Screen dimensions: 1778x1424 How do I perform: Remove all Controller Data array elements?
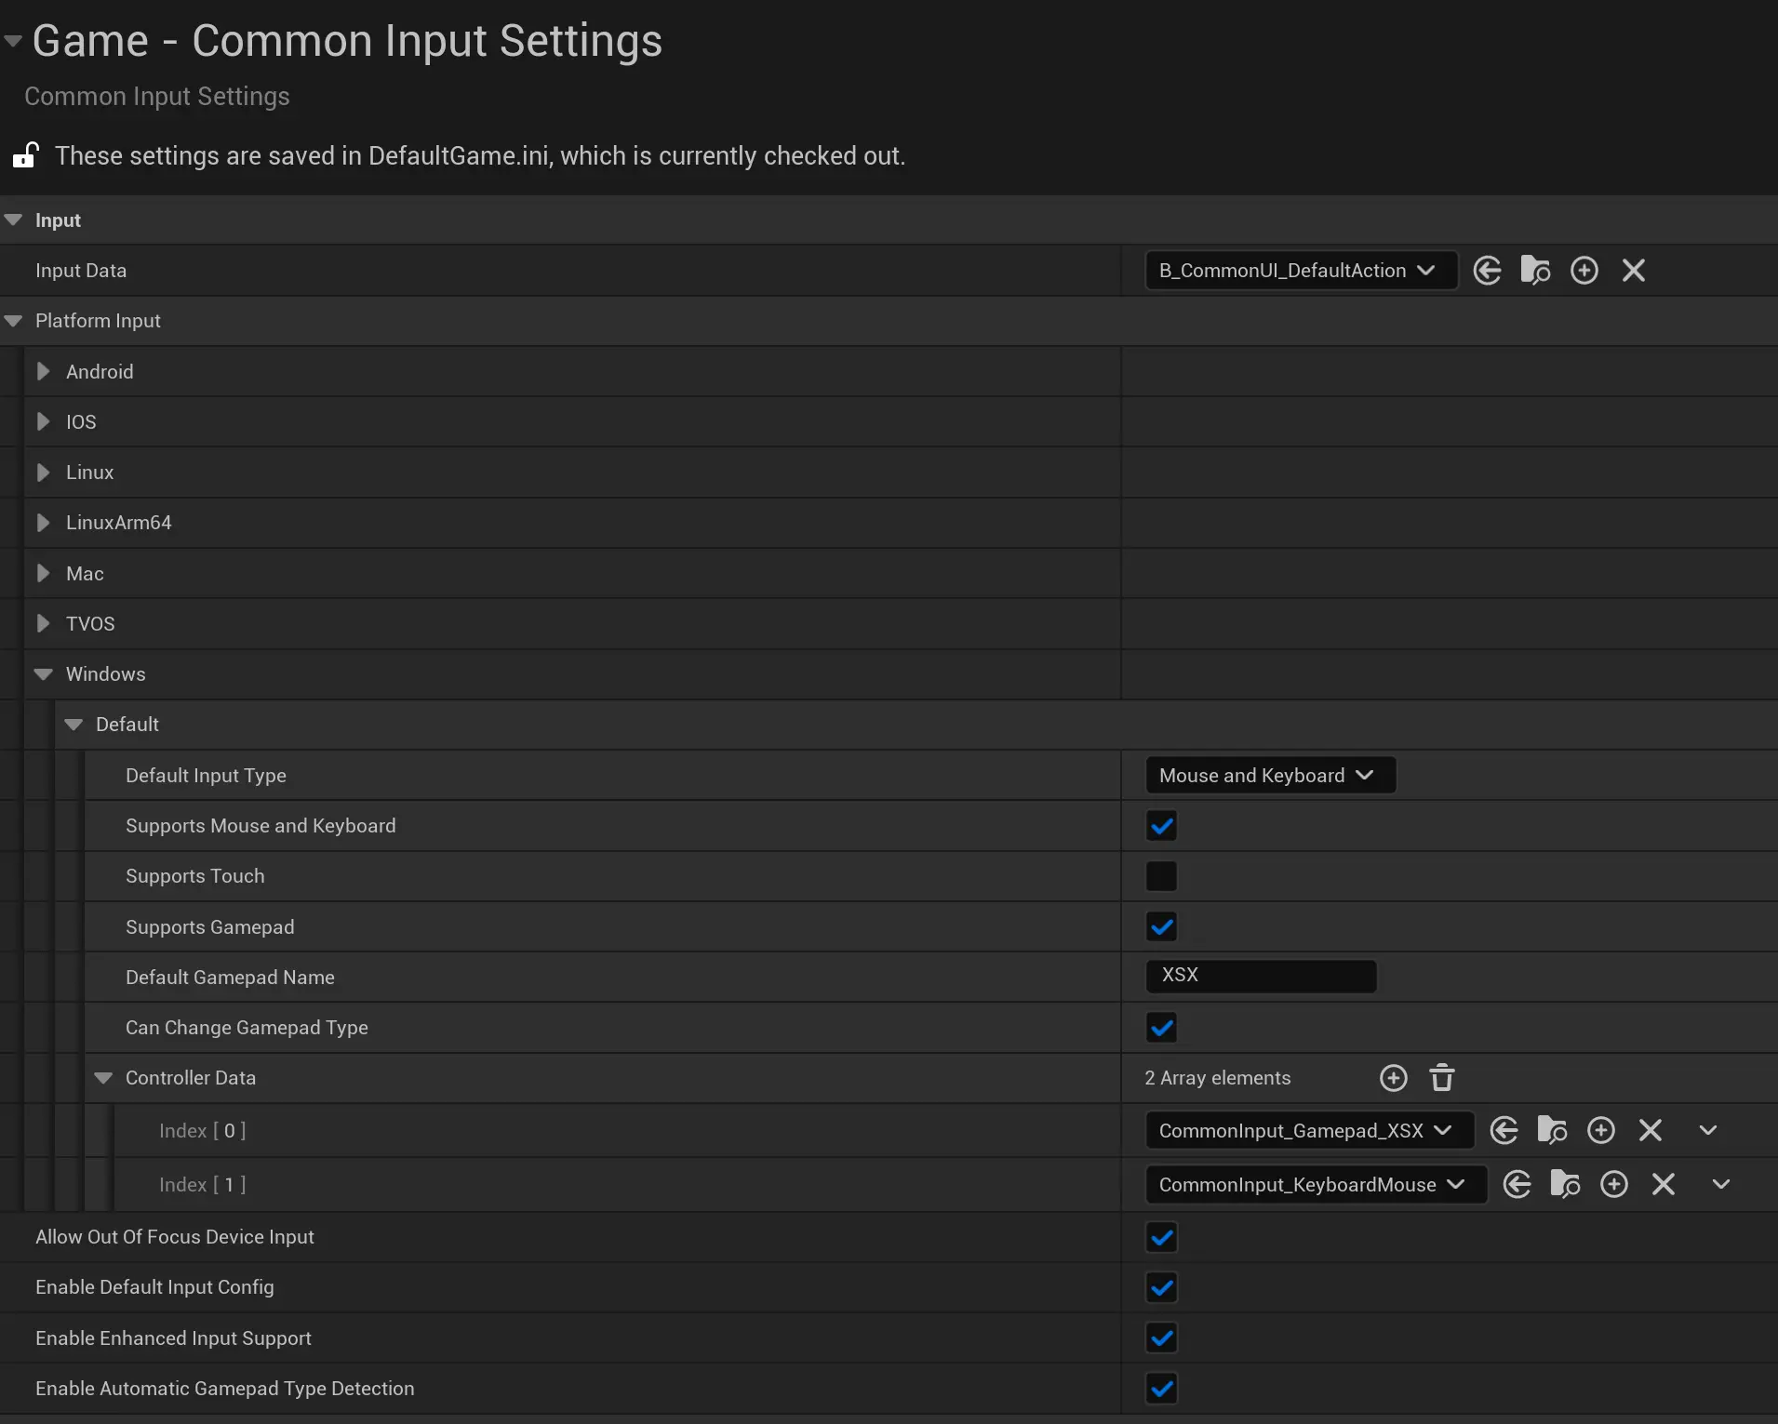coord(1442,1078)
